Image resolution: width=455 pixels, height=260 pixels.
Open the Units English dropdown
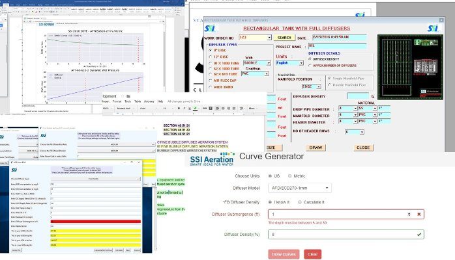pos(301,63)
